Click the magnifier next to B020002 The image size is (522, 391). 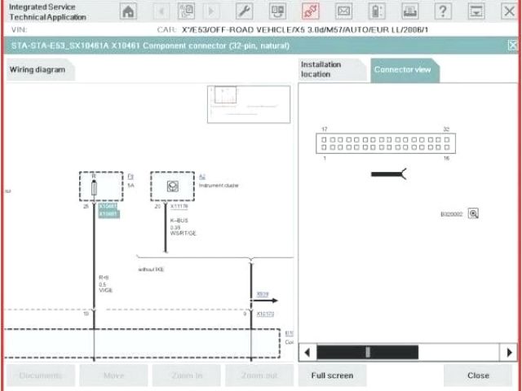(x=474, y=213)
